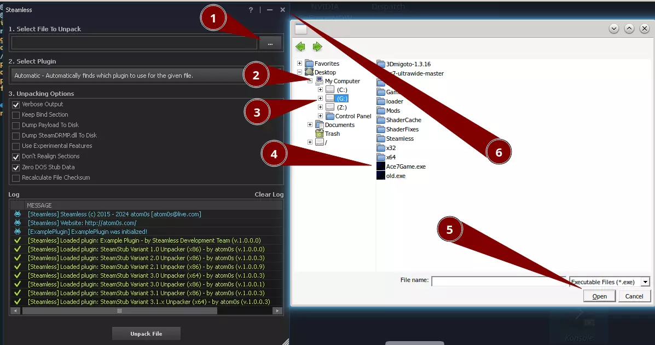This screenshot has height=345, width=655.
Task: Click the green back arrow in file dialog
Action: [300, 47]
